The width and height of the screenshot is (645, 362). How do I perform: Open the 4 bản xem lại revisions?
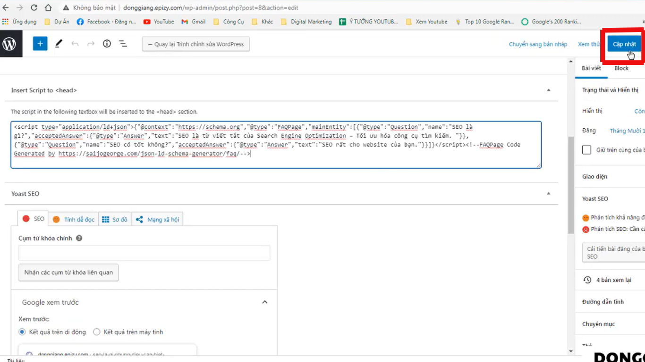tap(609, 280)
